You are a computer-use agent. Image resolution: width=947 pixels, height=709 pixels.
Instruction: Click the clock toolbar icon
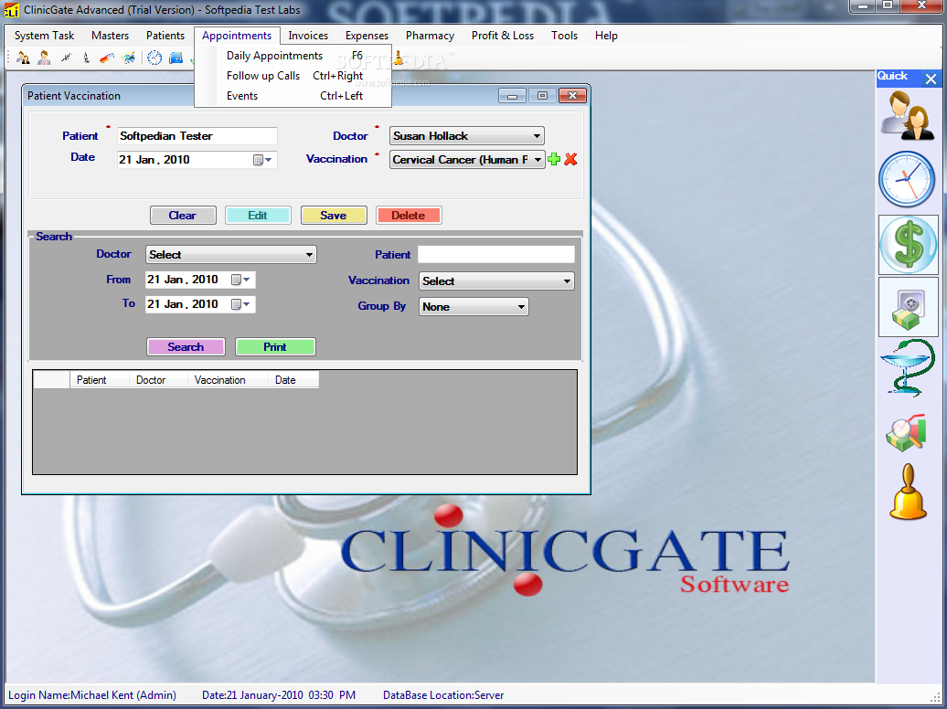[154, 58]
